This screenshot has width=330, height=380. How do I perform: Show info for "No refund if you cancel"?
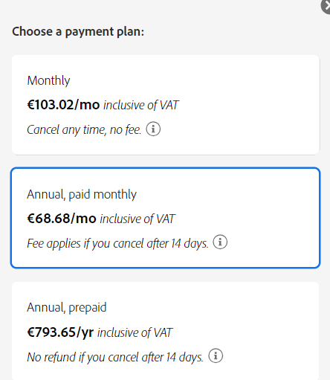(x=216, y=355)
